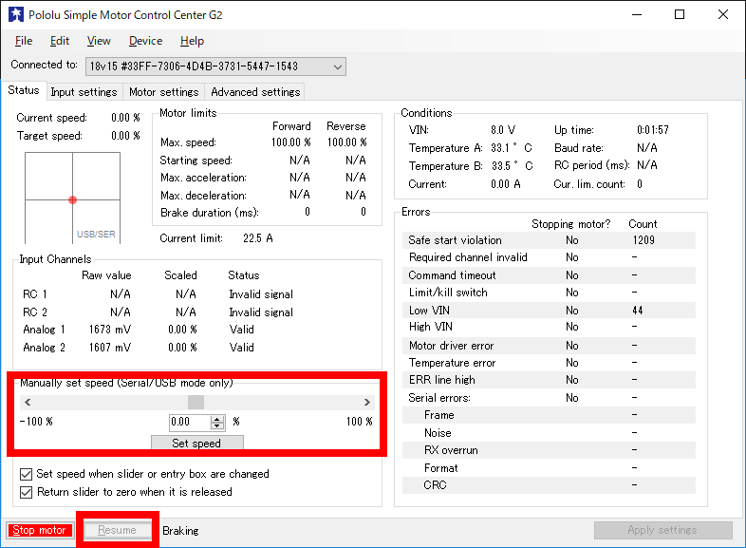Open the Edit menu

[60, 41]
